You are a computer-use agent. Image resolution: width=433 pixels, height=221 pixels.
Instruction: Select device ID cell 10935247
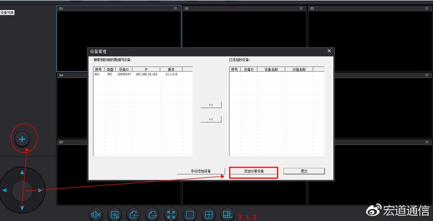[124, 74]
